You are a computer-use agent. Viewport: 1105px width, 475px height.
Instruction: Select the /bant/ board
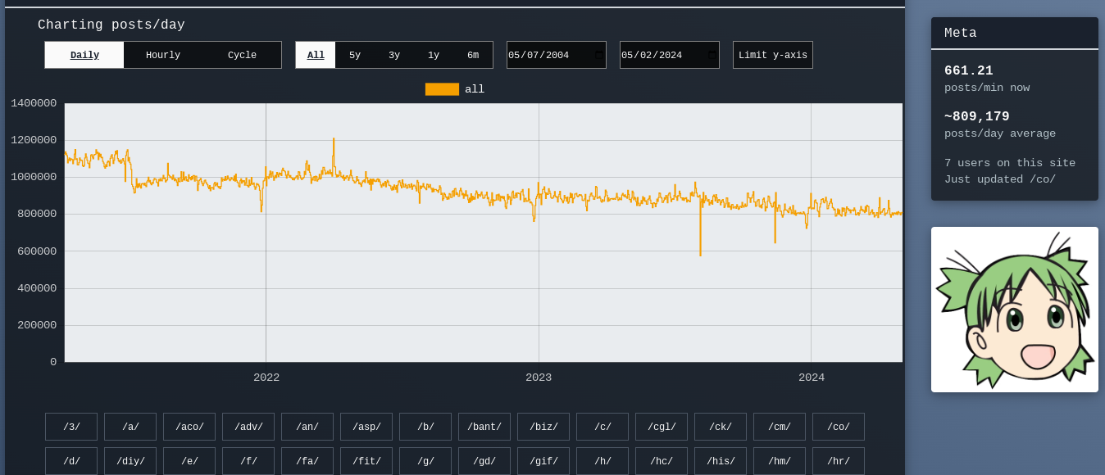(484, 427)
